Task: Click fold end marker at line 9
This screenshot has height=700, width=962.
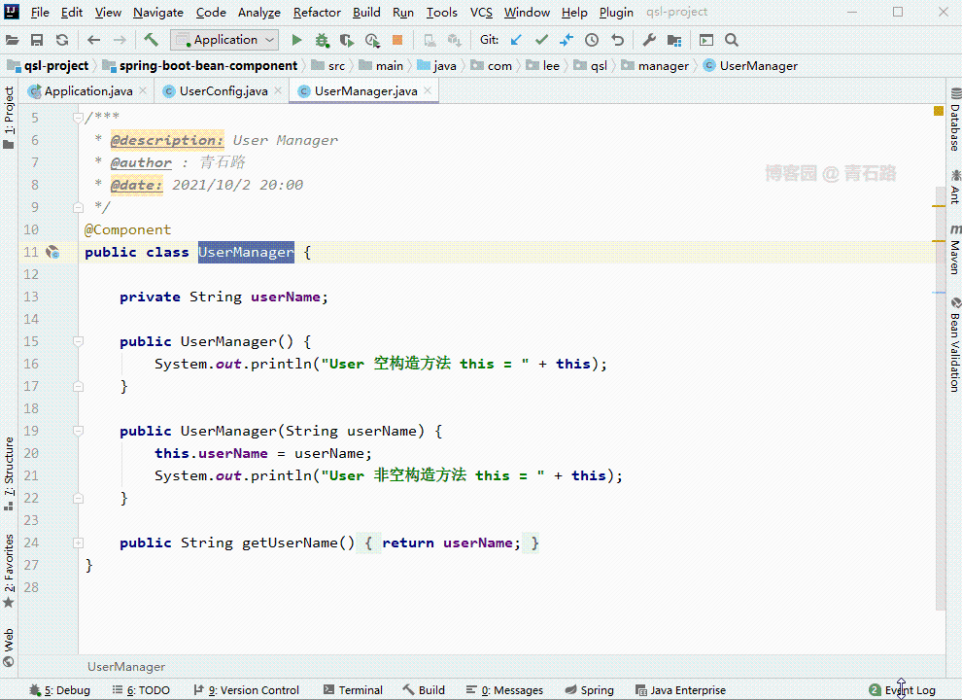Action: coord(78,207)
